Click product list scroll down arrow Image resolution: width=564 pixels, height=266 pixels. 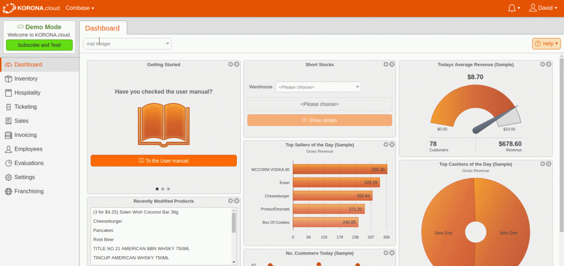coord(234,262)
